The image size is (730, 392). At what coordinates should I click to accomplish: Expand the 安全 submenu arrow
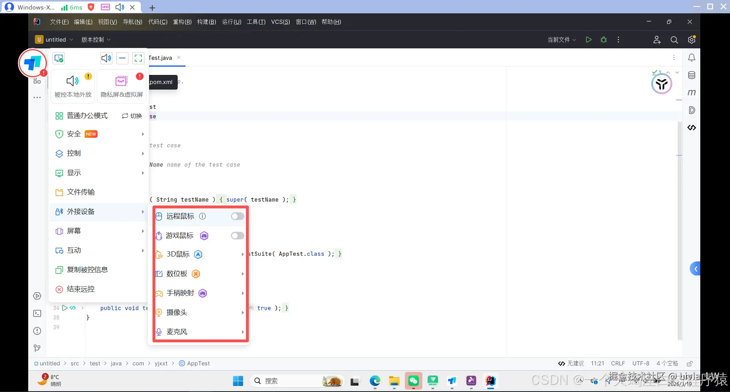(143, 134)
